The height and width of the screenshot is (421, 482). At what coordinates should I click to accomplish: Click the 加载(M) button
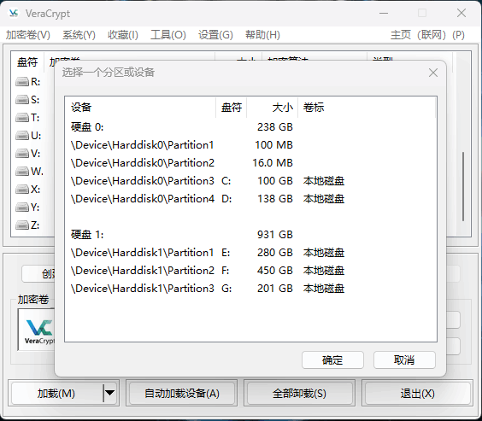coord(56,394)
